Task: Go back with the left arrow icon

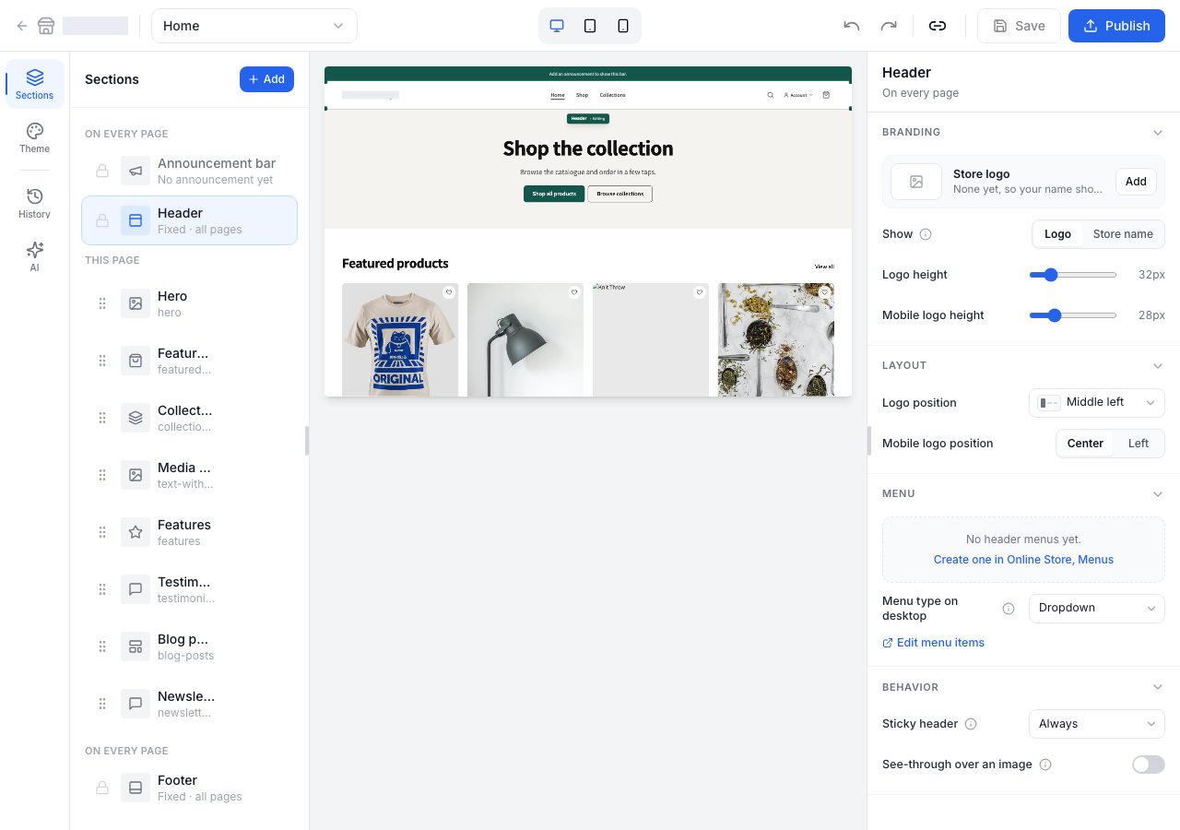Action: click(22, 26)
